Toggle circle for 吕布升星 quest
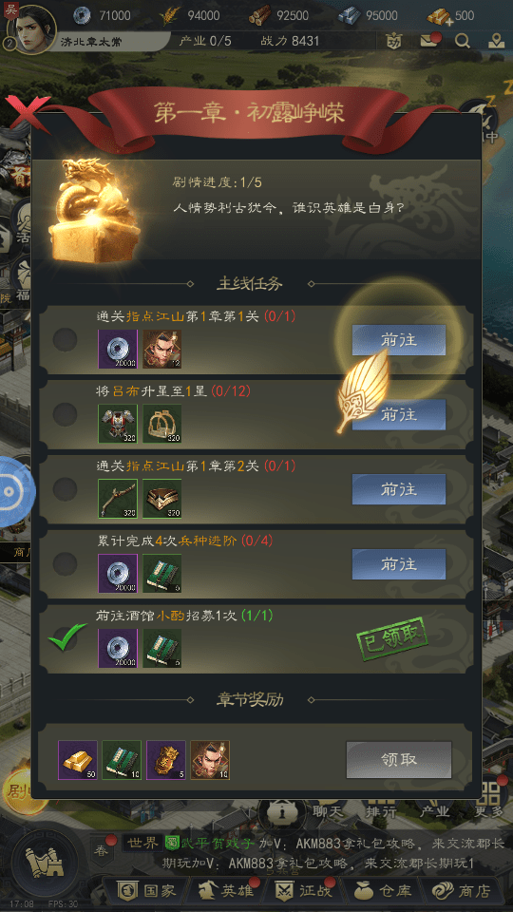This screenshot has width=513, height=912. (66, 415)
